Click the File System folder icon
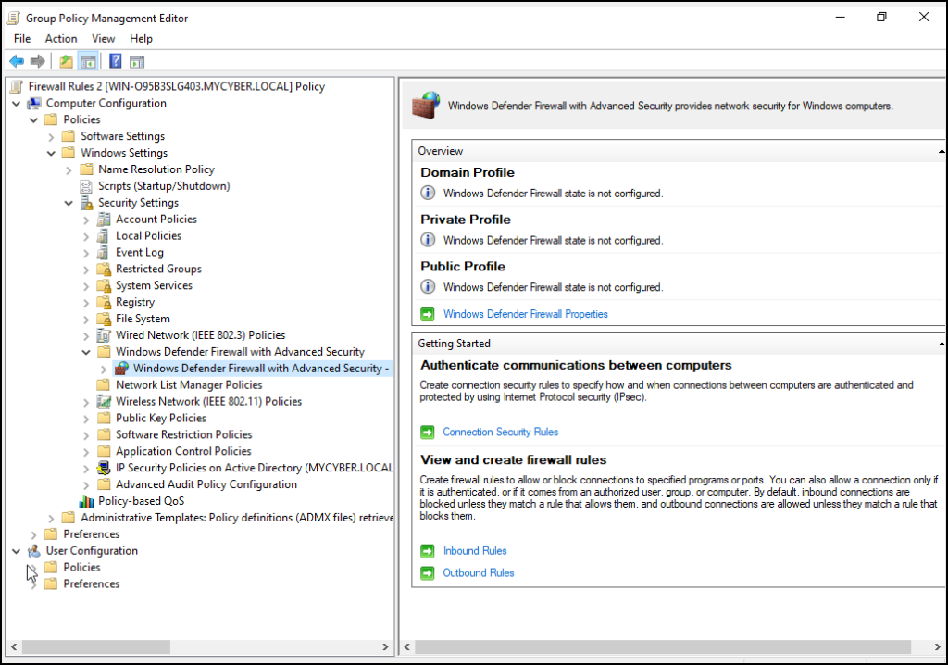This screenshot has height=665, width=948. pyautogui.click(x=104, y=319)
